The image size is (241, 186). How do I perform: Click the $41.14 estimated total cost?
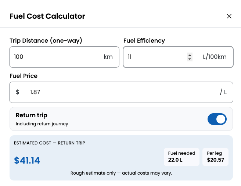click(x=27, y=160)
